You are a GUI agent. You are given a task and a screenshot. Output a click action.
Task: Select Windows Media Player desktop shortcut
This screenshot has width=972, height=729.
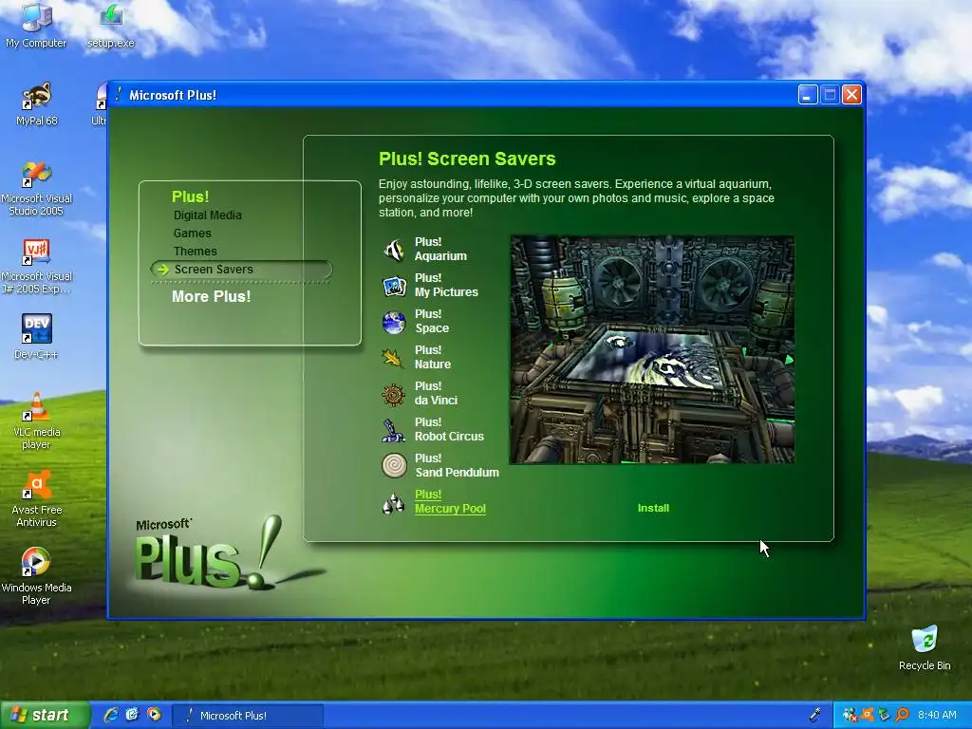pos(37,576)
